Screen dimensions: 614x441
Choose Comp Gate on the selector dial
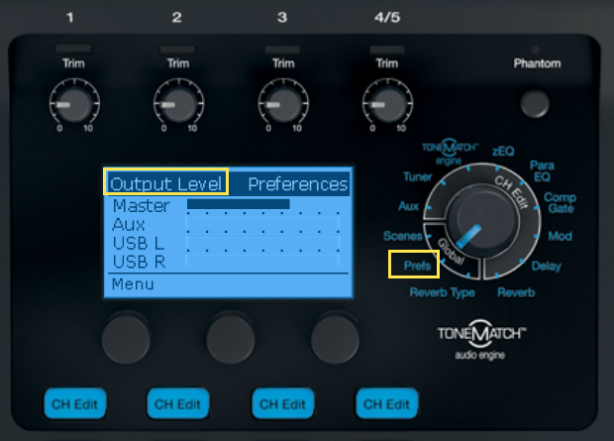click(x=560, y=205)
